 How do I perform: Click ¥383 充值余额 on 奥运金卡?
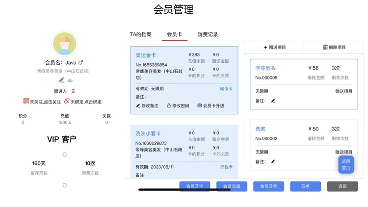194,54
